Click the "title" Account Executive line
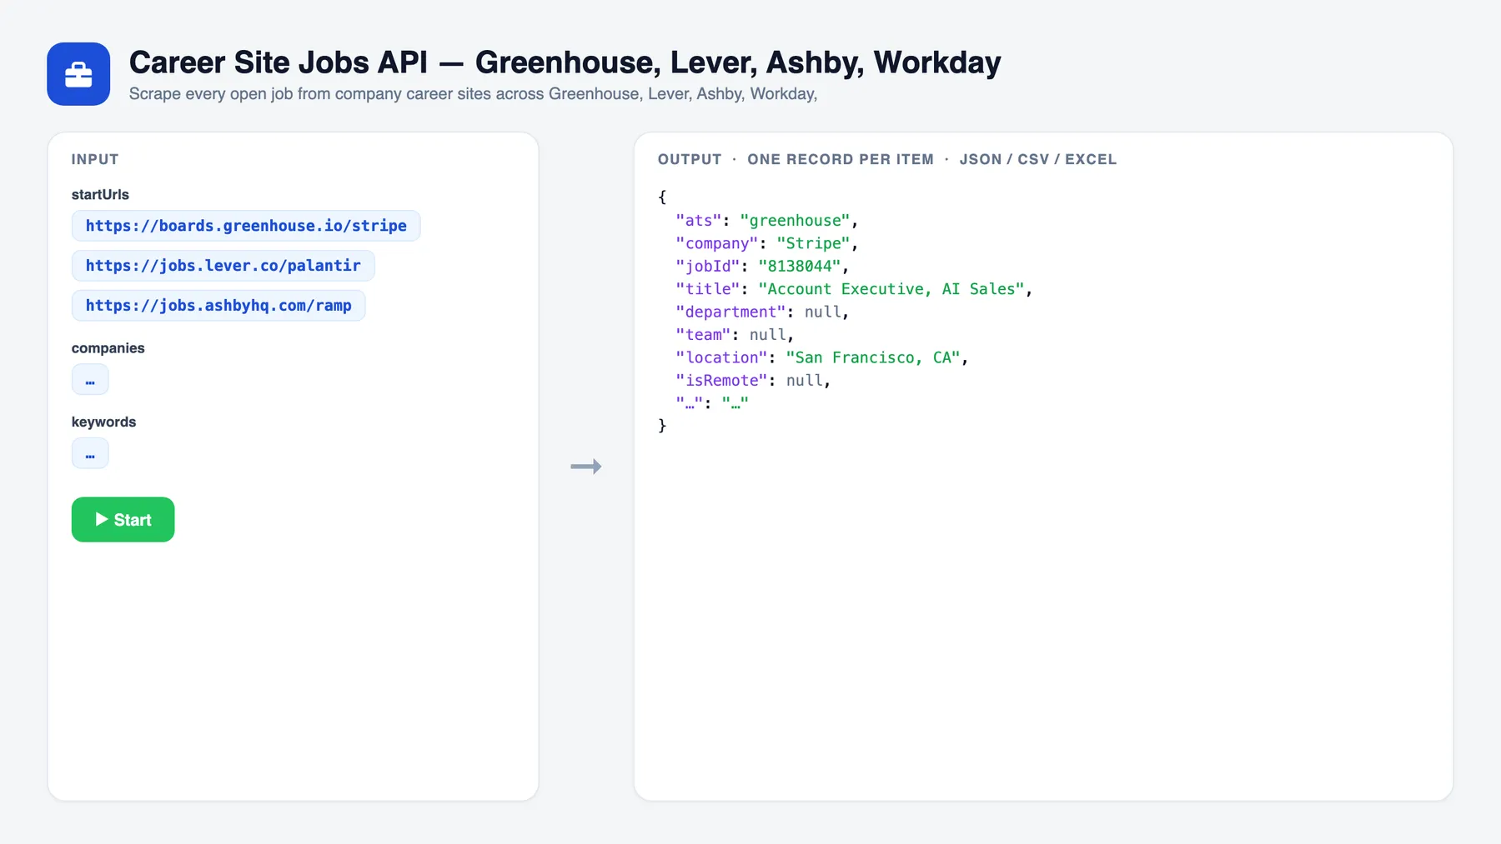Image resolution: width=1501 pixels, height=844 pixels. pyautogui.click(x=854, y=289)
